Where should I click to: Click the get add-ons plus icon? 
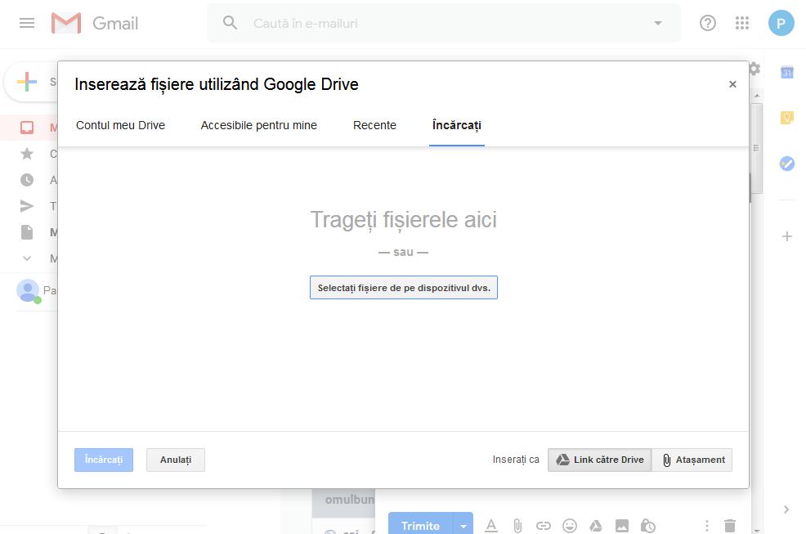pyautogui.click(x=787, y=236)
